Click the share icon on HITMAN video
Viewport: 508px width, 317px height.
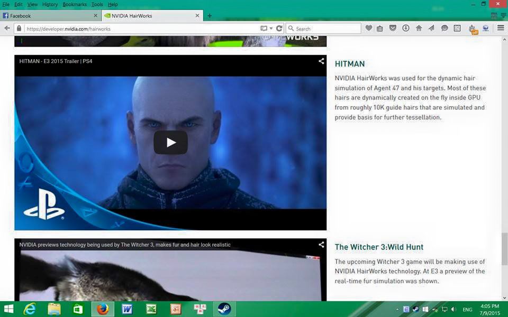(x=321, y=61)
